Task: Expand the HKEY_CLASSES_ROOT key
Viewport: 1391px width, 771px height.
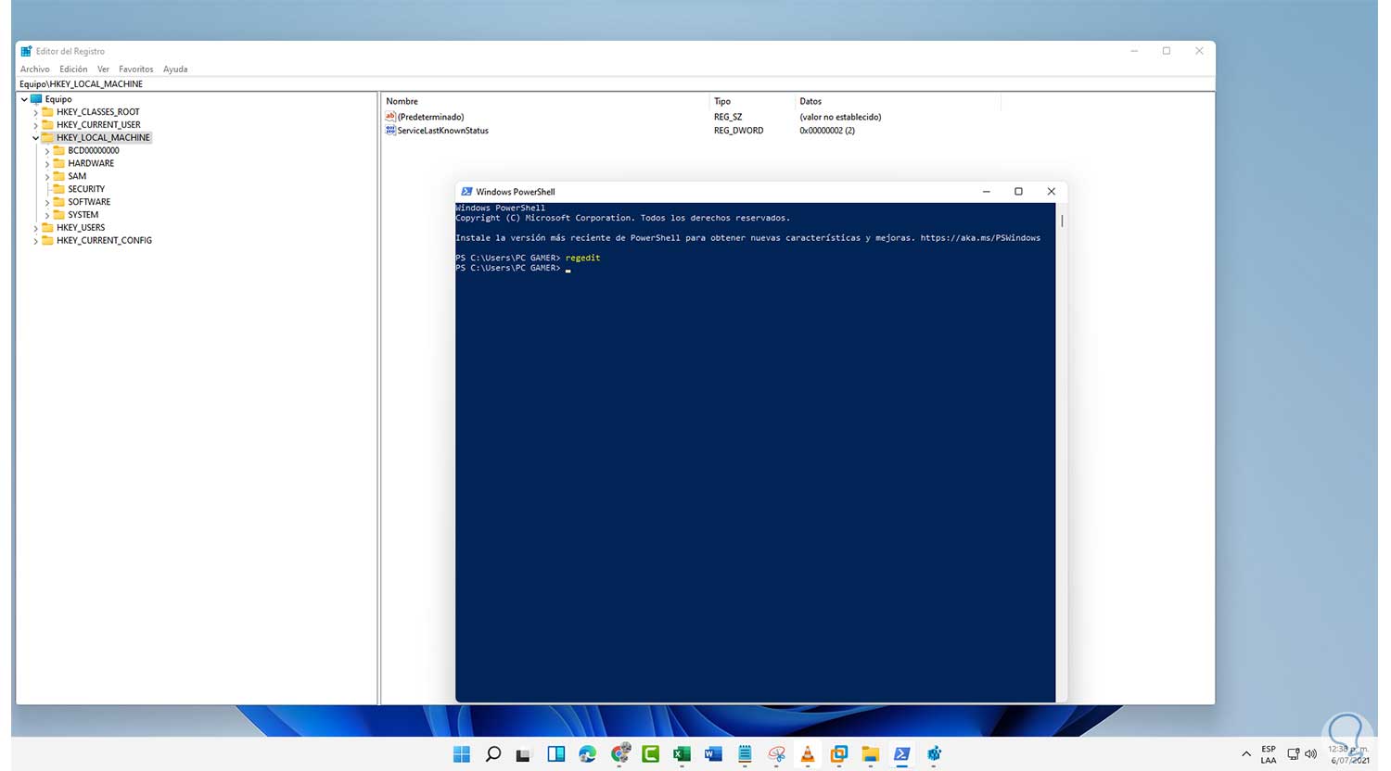Action: [36, 112]
